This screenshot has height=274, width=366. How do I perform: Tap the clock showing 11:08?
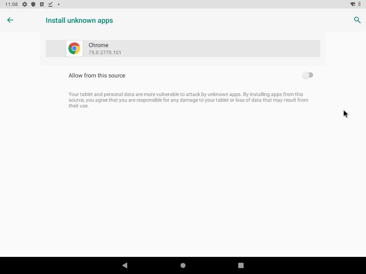point(11,4)
